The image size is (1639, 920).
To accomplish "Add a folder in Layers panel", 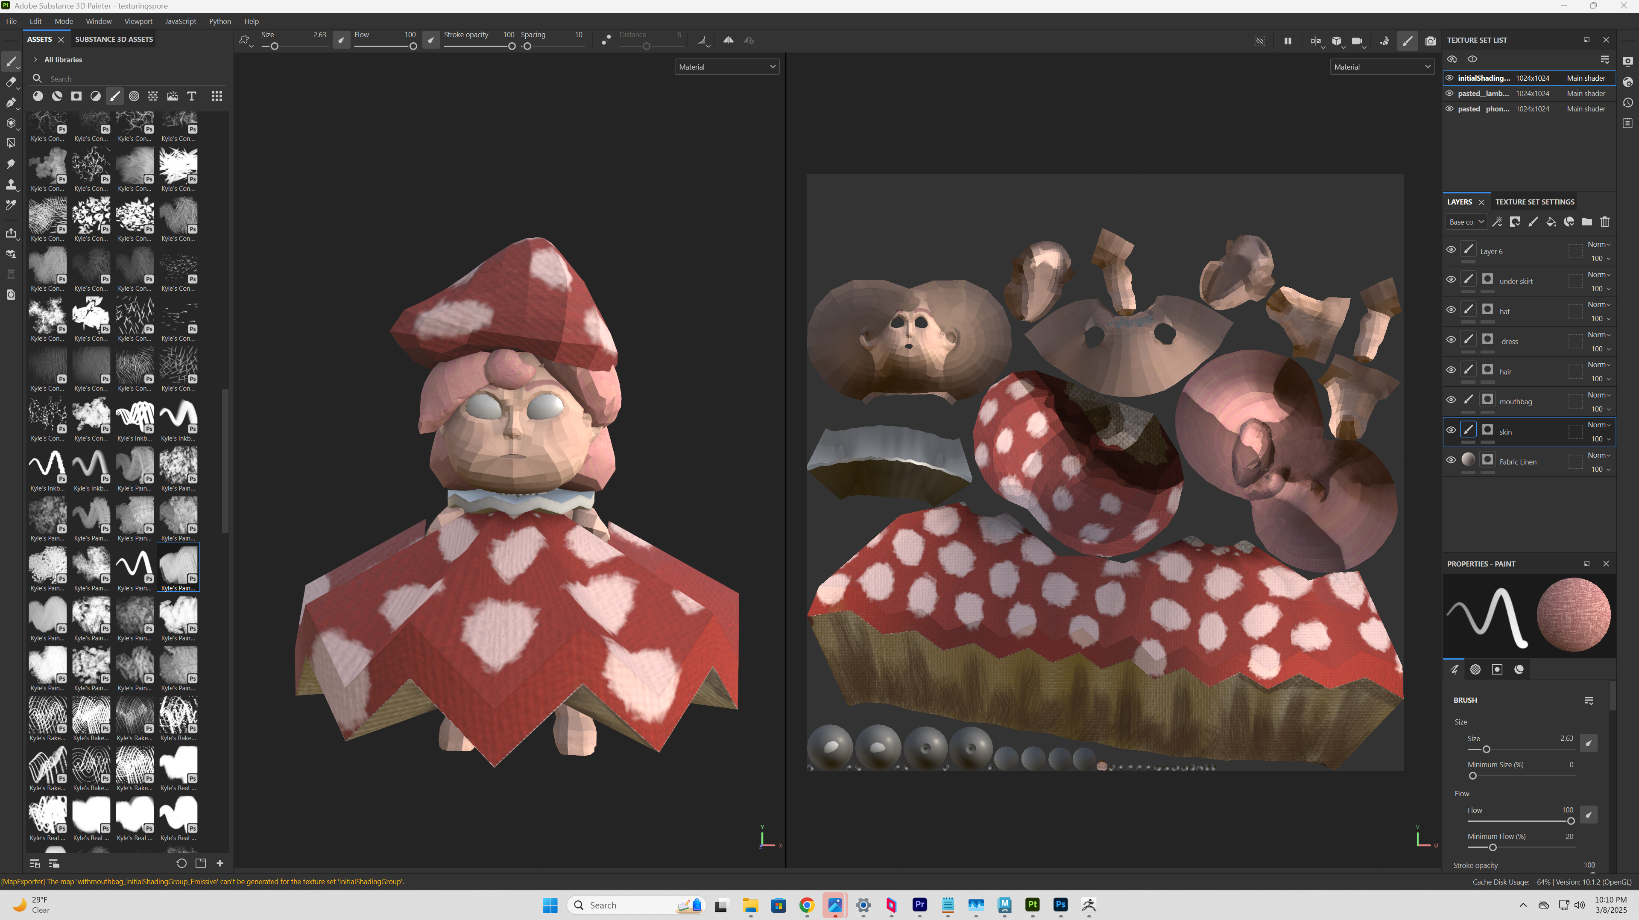I will pyautogui.click(x=1586, y=222).
